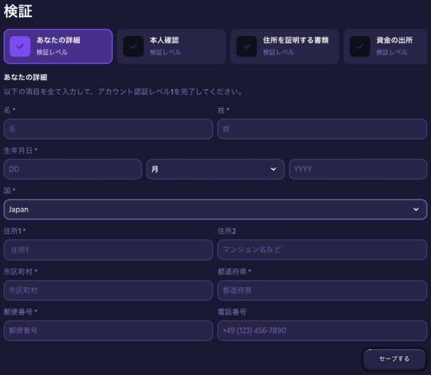Click the DD day of birth field
Image resolution: width=431 pixels, height=375 pixels.
click(73, 169)
